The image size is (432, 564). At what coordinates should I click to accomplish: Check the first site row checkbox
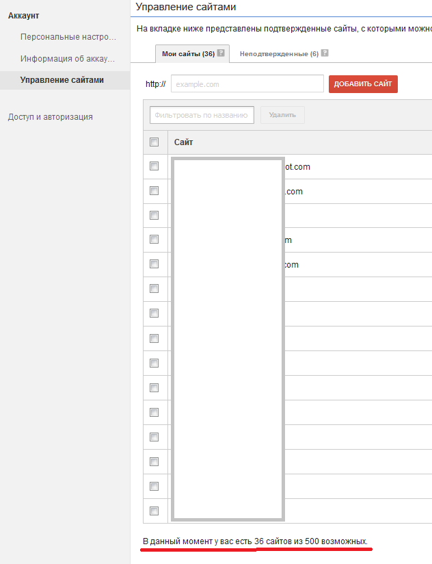coord(154,166)
